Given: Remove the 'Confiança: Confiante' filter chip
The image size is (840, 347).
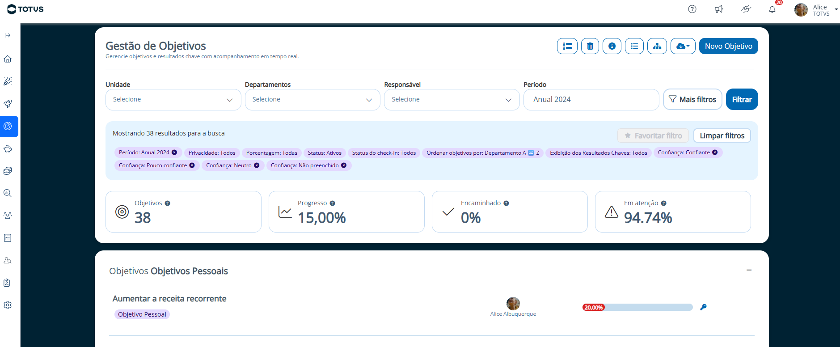Looking at the screenshot, I should pos(715,152).
